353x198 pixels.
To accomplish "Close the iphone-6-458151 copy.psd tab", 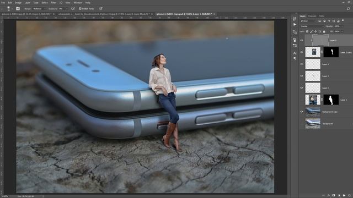I will (215, 14).
